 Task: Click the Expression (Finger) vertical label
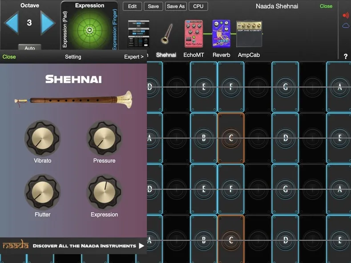(115, 29)
